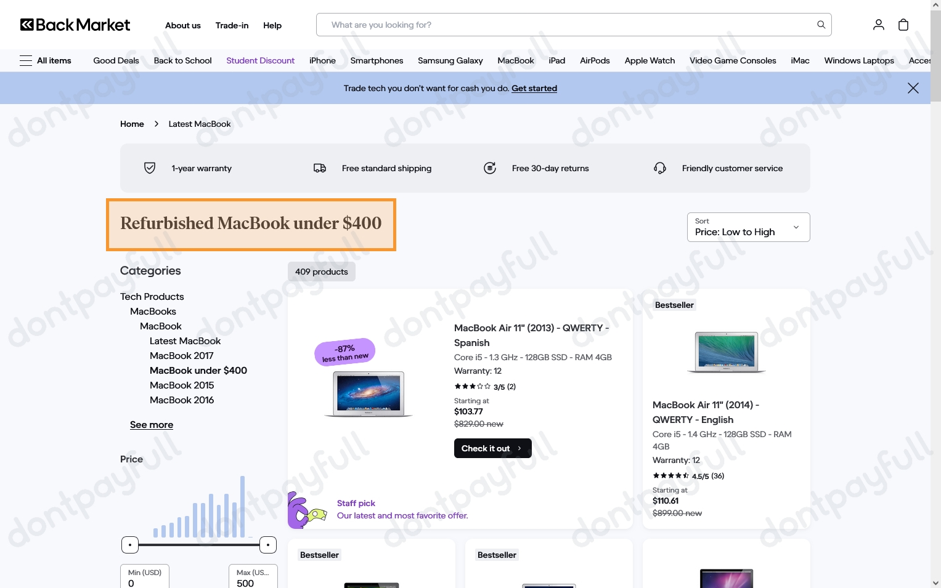Click the page scrollbar down arrow

point(935,582)
